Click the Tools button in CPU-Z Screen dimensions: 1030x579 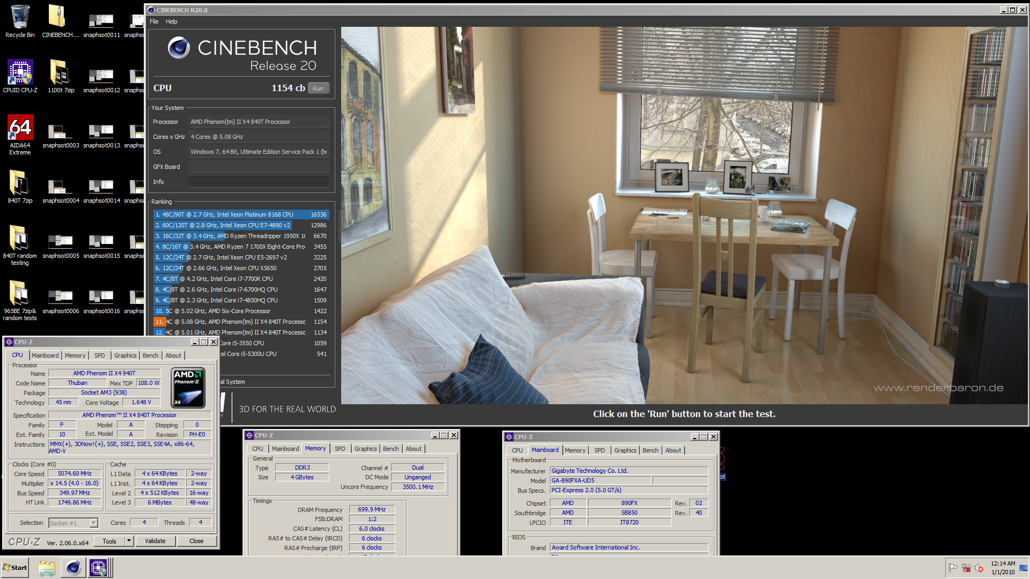click(x=109, y=541)
